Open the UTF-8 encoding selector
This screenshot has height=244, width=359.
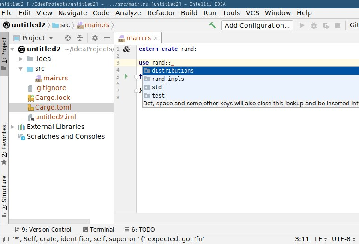click(343, 239)
